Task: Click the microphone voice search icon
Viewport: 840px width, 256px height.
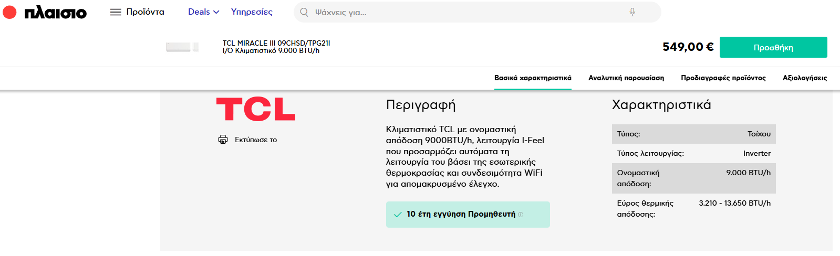Action: pyautogui.click(x=632, y=12)
